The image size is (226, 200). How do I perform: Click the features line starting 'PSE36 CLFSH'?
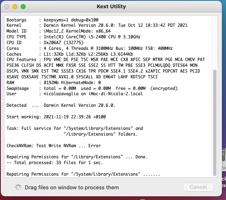(102, 65)
